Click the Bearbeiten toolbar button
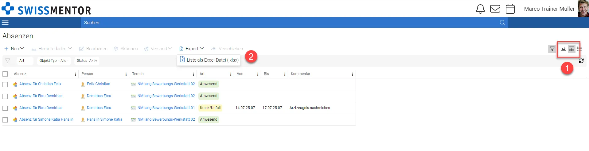The width and height of the screenshot is (589, 151). (93, 49)
